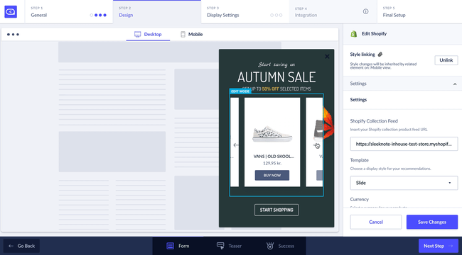Click the Next Step button
This screenshot has height=255, width=462.
(439, 246)
